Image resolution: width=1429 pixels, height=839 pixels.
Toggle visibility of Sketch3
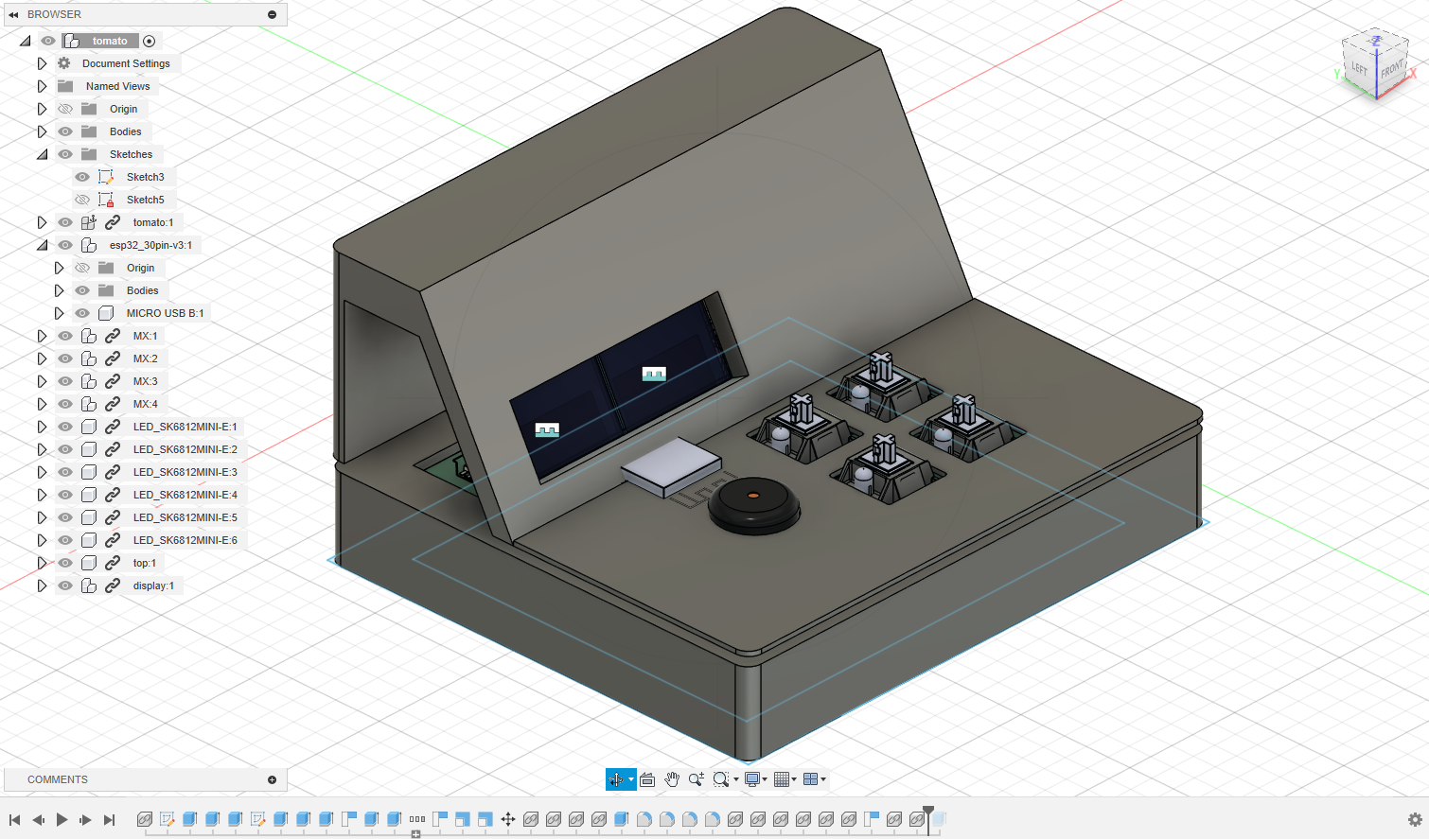click(x=82, y=177)
